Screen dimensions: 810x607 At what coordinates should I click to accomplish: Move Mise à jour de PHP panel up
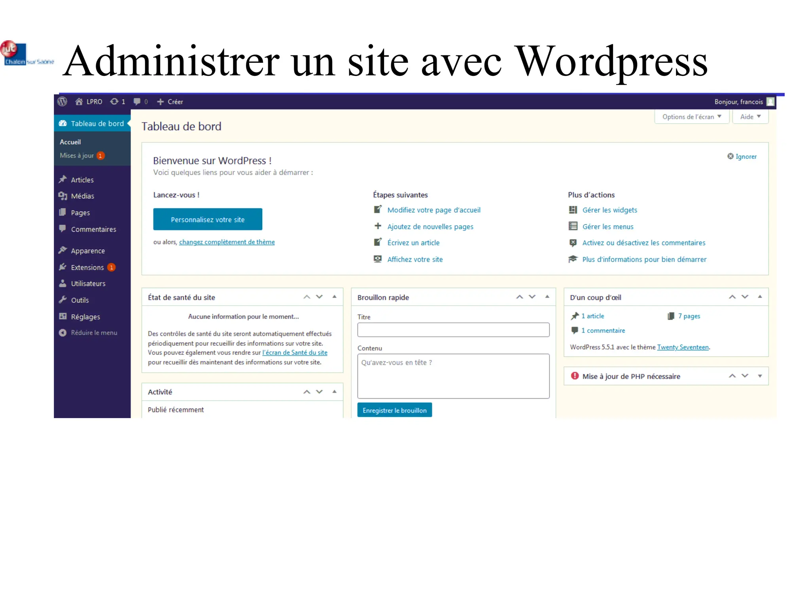(x=732, y=376)
